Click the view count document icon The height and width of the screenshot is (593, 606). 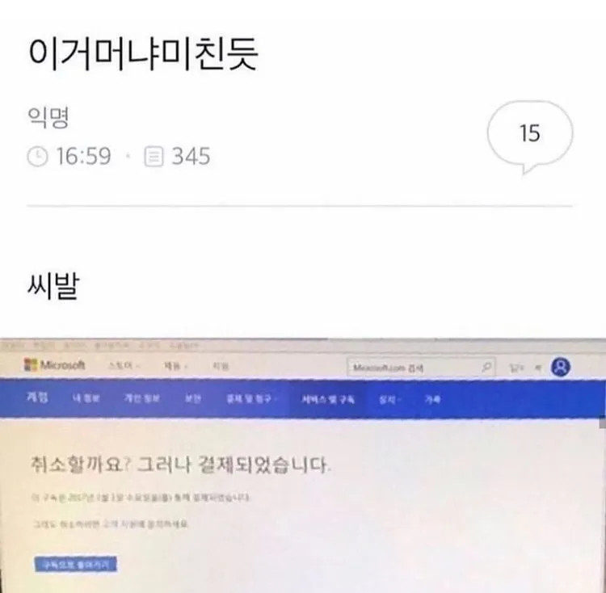click(154, 157)
